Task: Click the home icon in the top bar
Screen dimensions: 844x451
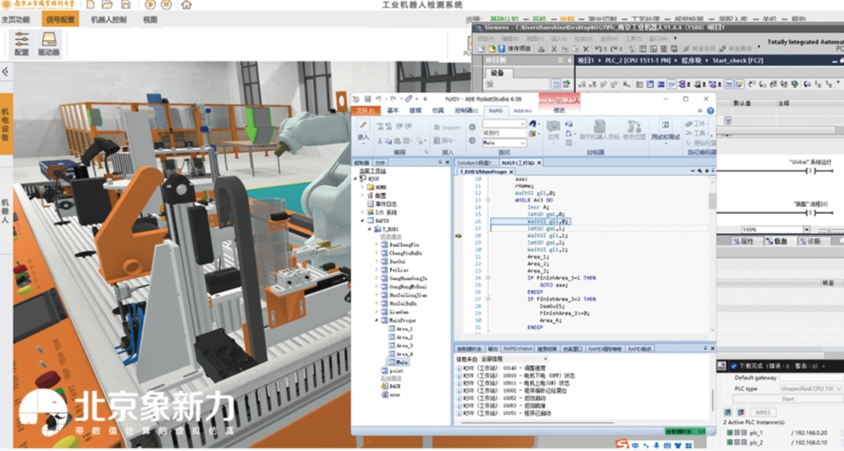Action: click(187, 5)
